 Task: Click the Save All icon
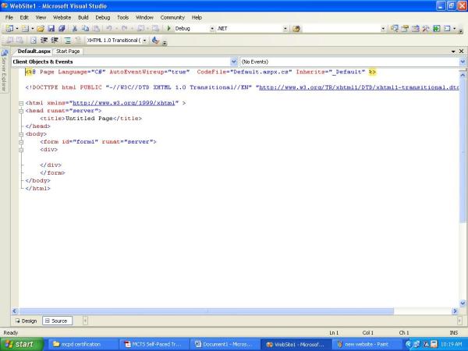(62, 29)
